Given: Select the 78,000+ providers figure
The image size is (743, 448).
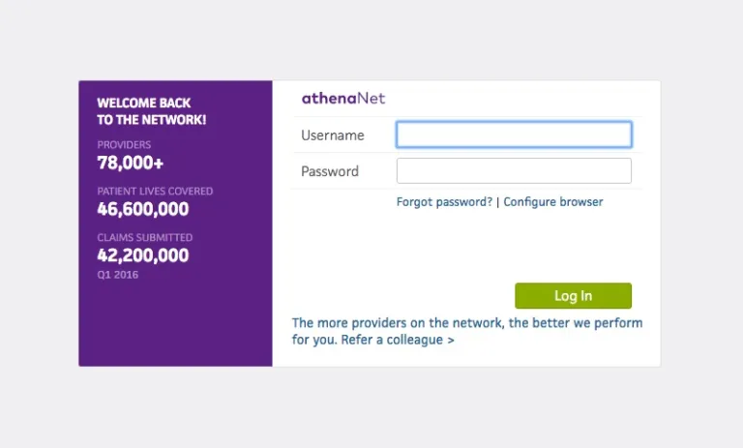Looking at the screenshot, I should [130, 164].
